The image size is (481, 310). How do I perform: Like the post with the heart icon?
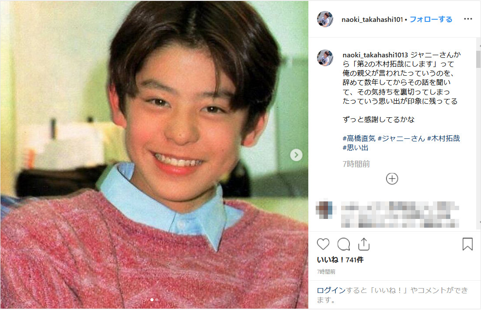click(323, 244)
